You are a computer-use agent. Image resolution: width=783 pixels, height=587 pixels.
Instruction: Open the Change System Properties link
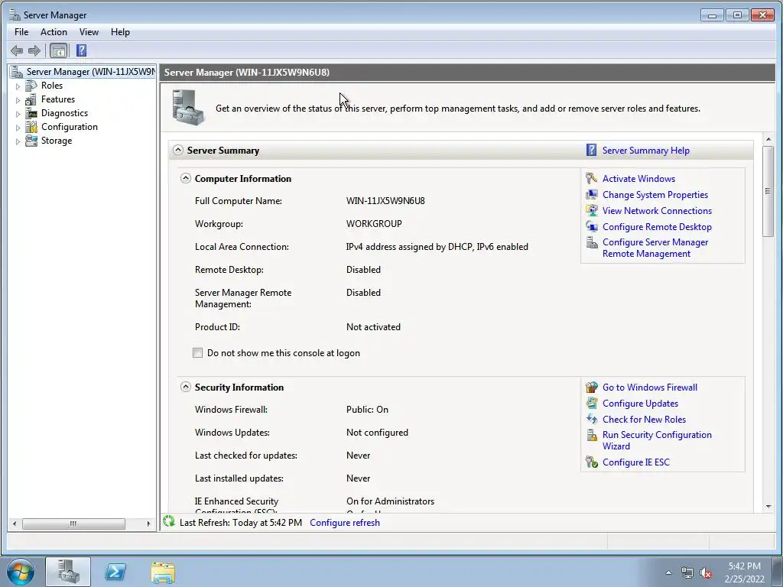[655, 195]
